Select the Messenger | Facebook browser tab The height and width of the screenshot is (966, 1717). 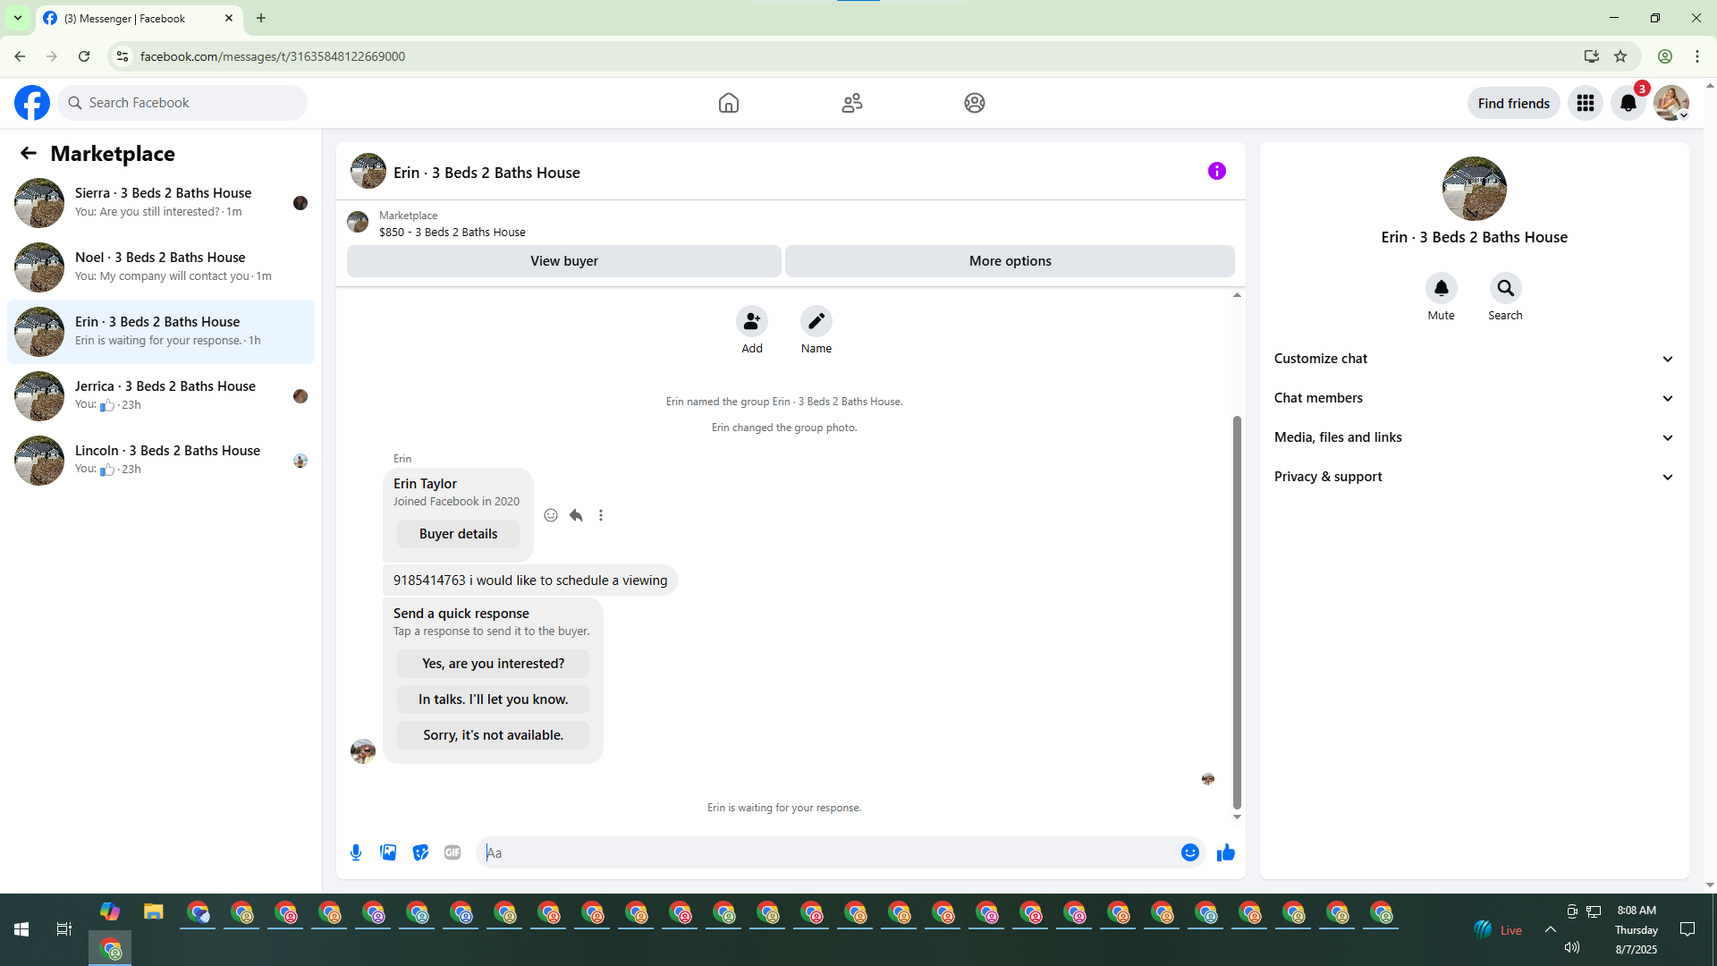tap(139, 18)
